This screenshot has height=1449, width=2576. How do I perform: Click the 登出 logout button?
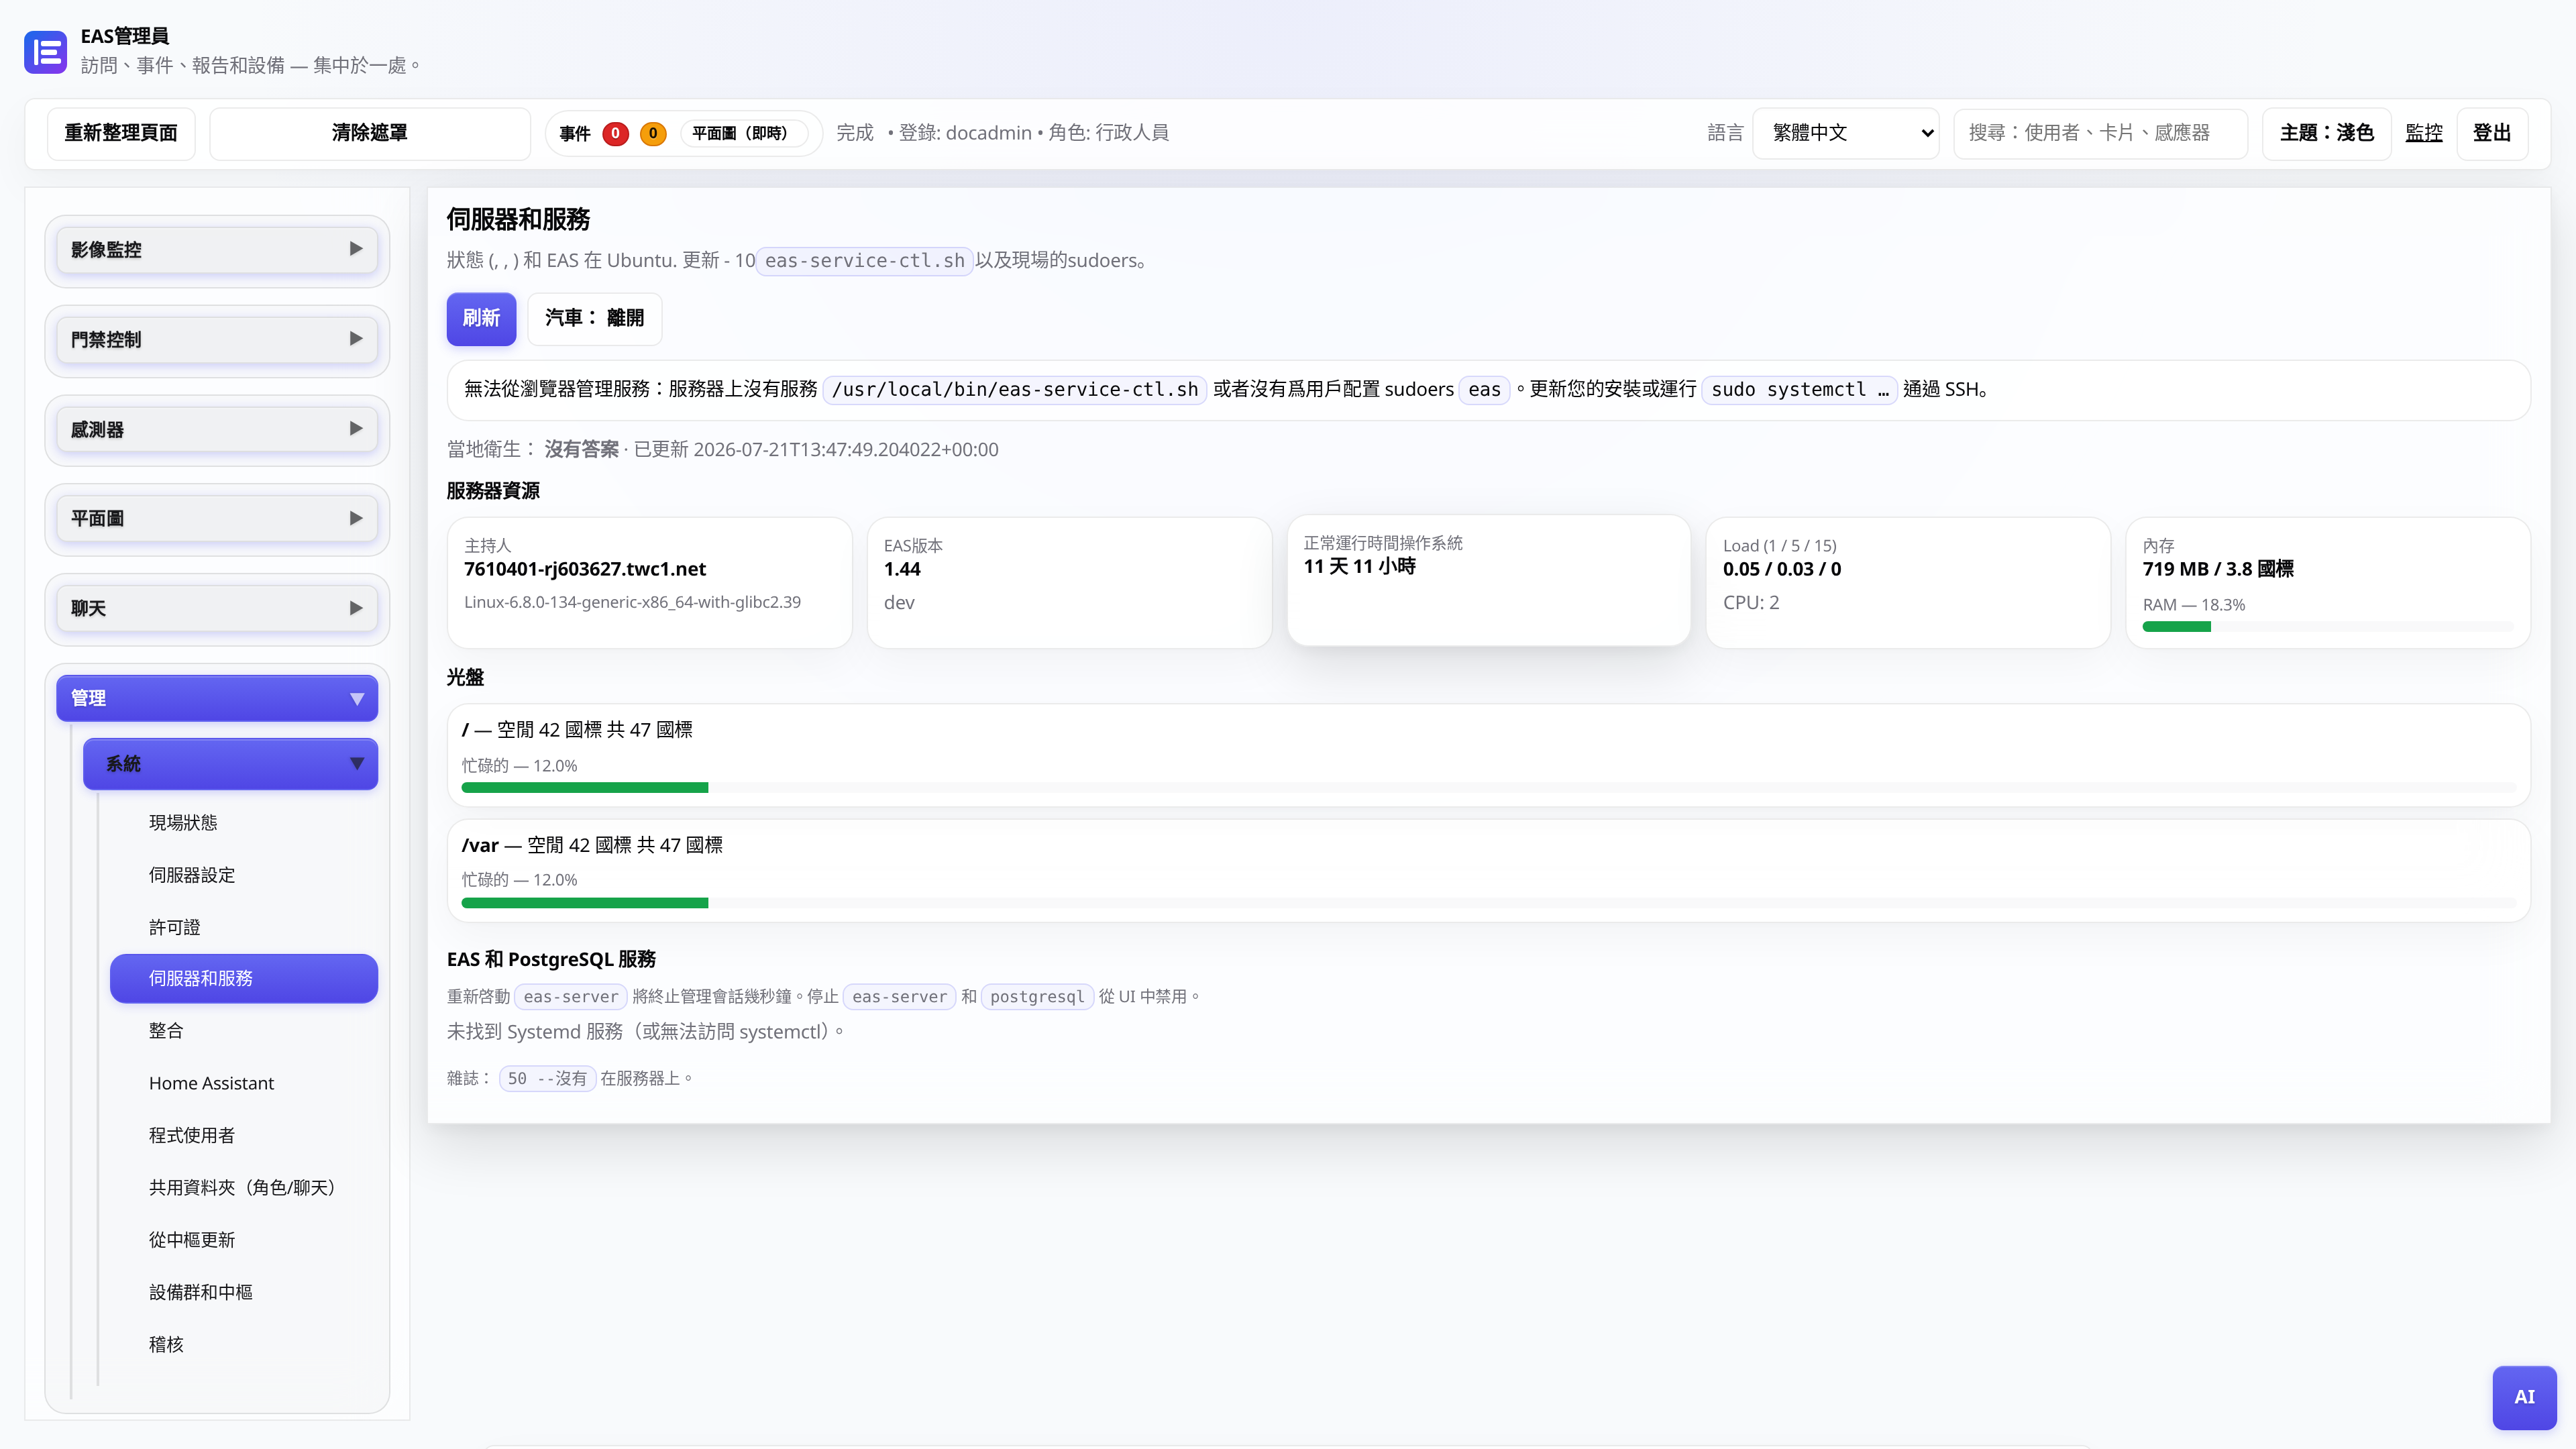coord(2492,133)
